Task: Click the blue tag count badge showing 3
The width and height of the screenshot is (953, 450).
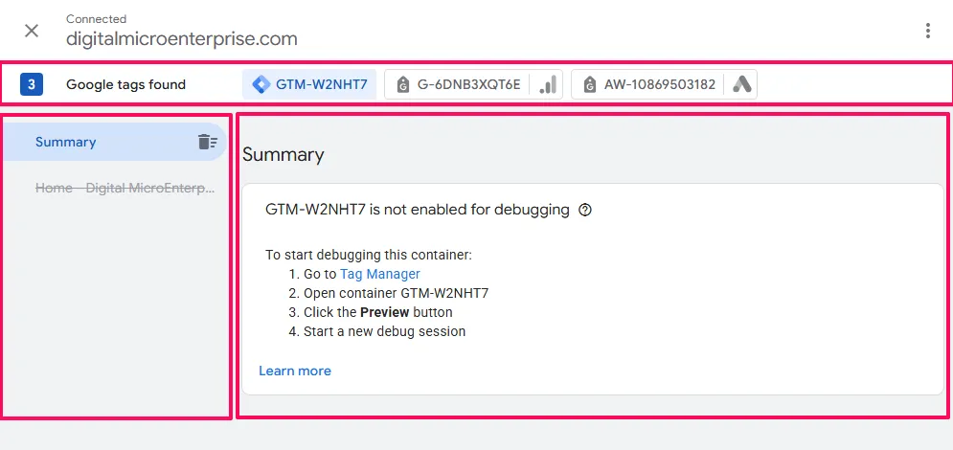Action: click(x=32, y=84)
